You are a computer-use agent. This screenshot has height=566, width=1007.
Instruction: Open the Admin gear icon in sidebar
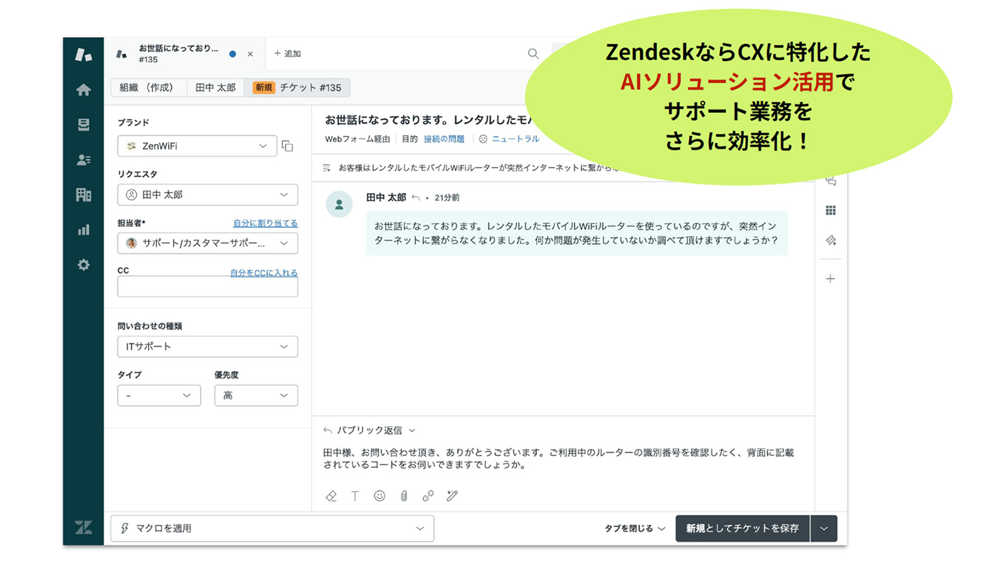[x=83, y=265]
